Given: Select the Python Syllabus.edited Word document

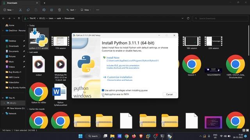Looking at the screenshot, I should coord(60,95).
